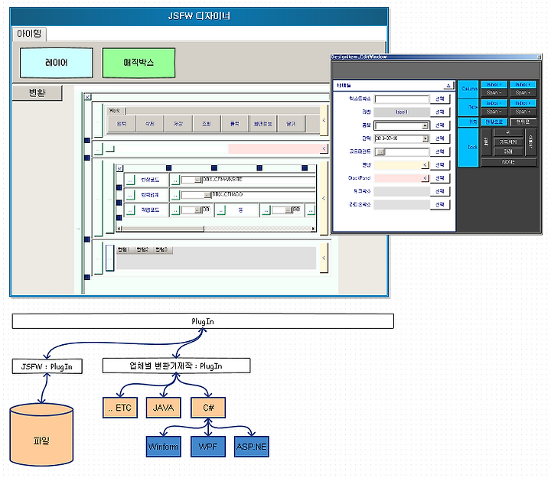Open the 달력 date picker dropdown arrow
Image resolution: width=551 pixels, height=478 pixels.
(425, 138)
